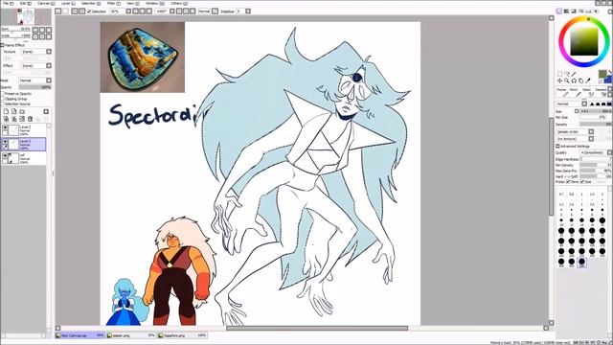This screenshot has width=613, height=345.
Task: Click the delete layer trash icon
Action: tap(30, 119)
